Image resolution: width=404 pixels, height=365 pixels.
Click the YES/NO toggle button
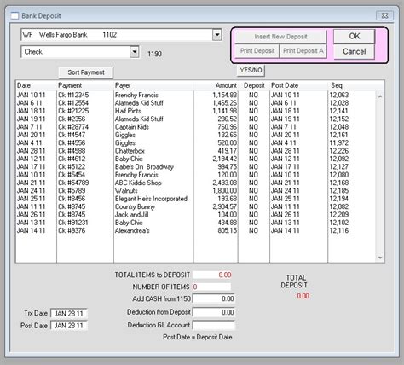pyautogui.click(x=251, y=70)
